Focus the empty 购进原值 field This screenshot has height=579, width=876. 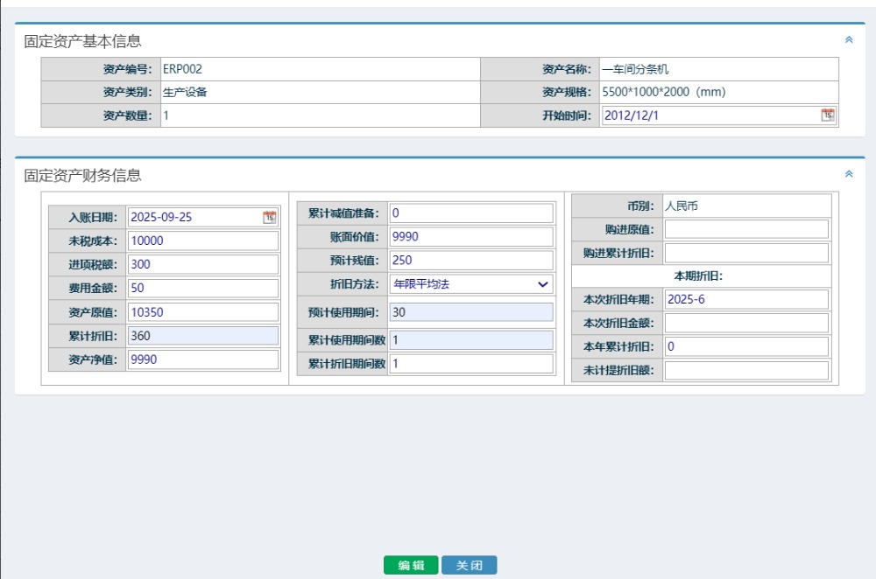click(x=745, y=229)
